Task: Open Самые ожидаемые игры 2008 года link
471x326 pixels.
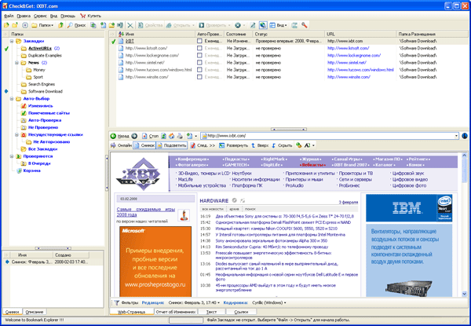Action: point(146,212)
